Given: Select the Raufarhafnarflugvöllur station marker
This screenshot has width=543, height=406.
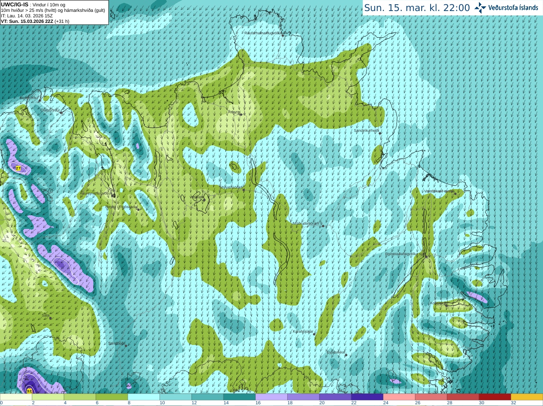Looking at the screenshot, I should click(x=283, y=36).
